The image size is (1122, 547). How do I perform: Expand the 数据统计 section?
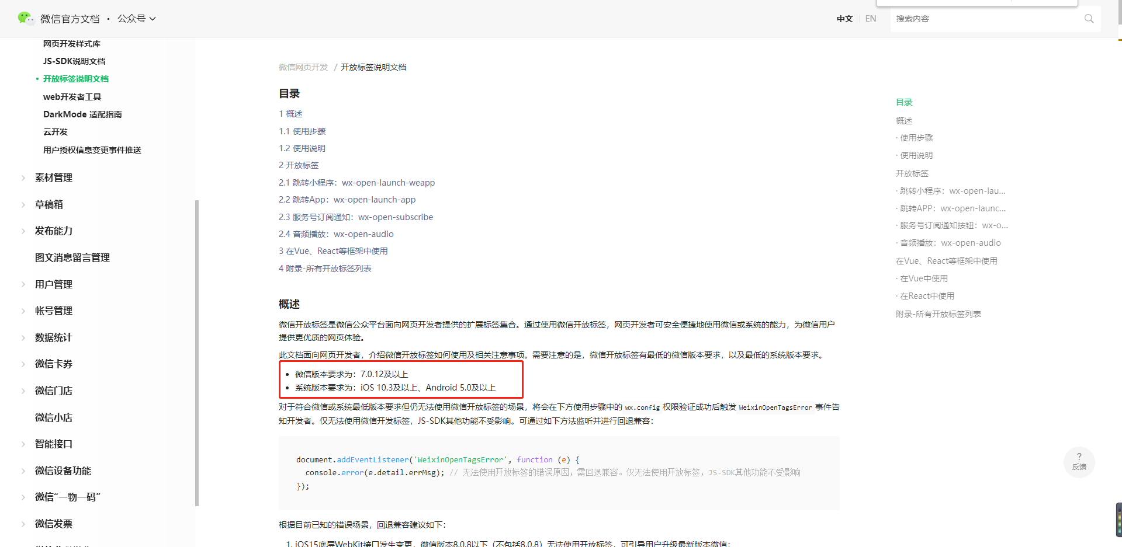click(x=53, y=337)
